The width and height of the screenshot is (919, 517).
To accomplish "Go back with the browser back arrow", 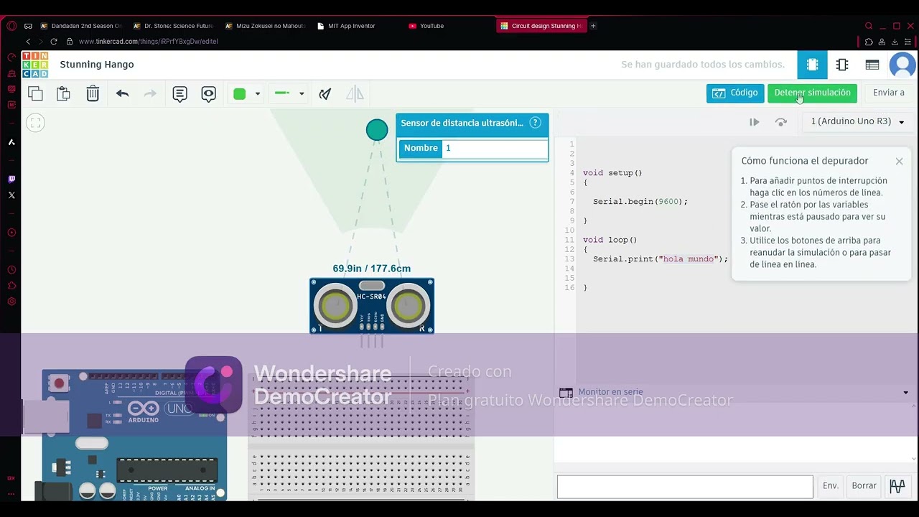I will [x=28, y=42].
